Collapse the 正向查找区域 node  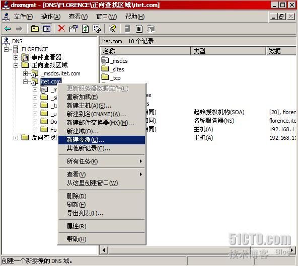pos(16,65)
